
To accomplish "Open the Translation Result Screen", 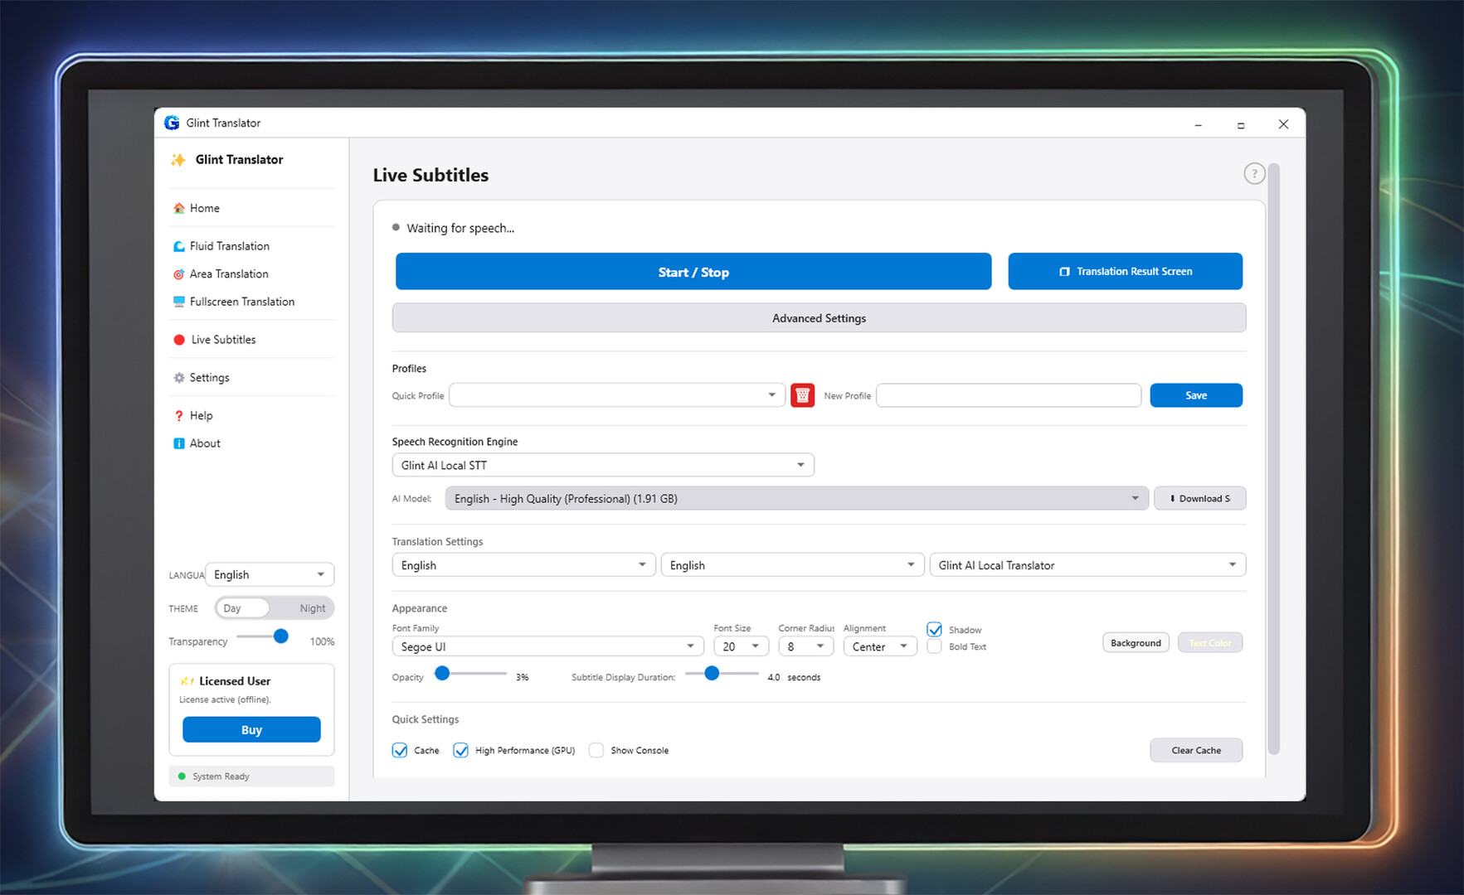I will pos(1125,272).
